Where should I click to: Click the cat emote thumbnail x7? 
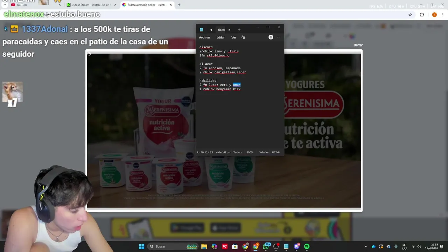[x=13, y=92]
